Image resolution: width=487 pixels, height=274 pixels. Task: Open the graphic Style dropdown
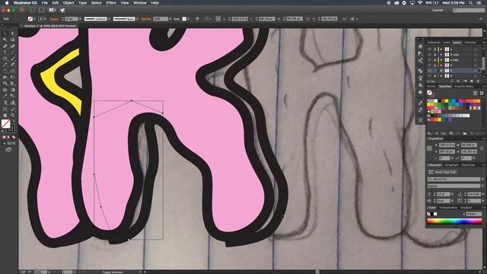pyautogui.click(x=189, y=19)
